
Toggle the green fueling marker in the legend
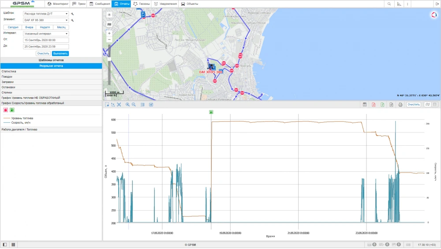pyautogui.click(x=12, y=110)
